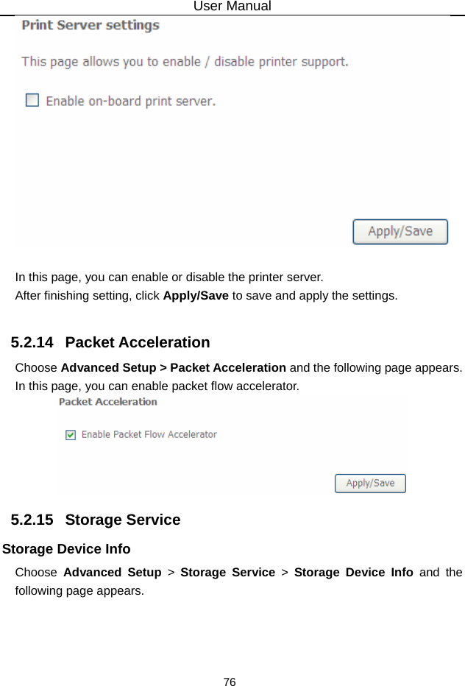Click the 'Storage Device Info' subheading
Screen dimensions: 465x686
click(x=67, y=549)
